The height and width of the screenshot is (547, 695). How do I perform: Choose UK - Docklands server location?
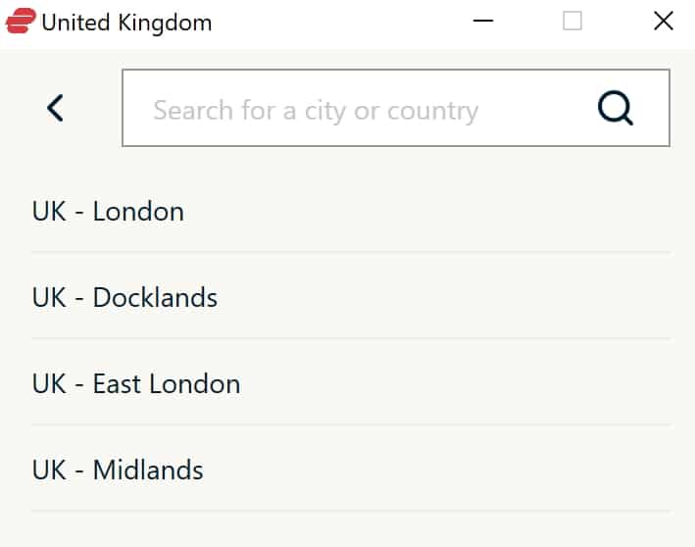[x=351, y=297]
